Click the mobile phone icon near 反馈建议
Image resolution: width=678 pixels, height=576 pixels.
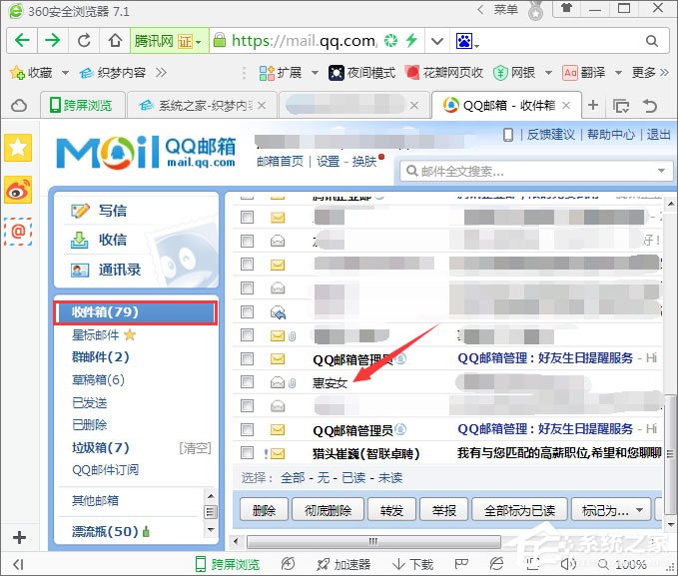pyautogui.click(x=508, y=135)
